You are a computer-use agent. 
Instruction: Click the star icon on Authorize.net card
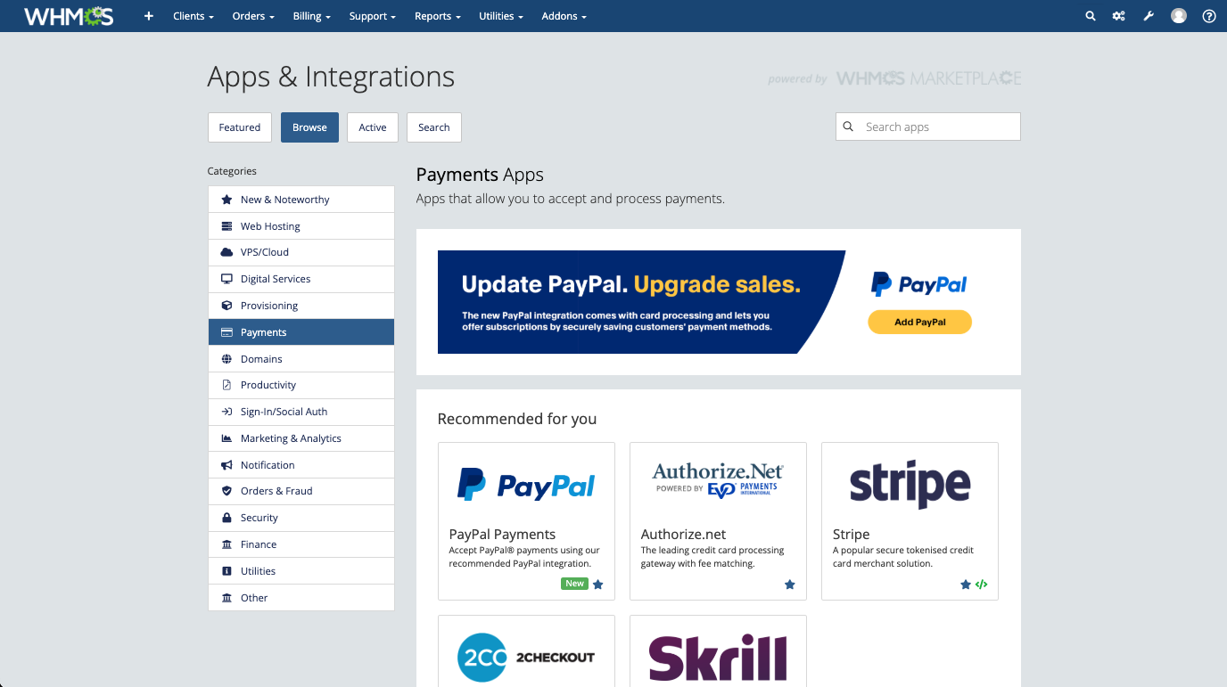tap(789, 585)
